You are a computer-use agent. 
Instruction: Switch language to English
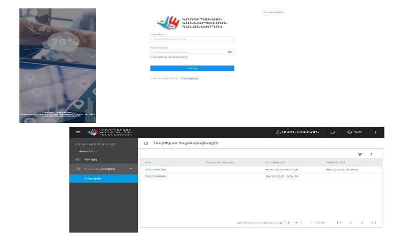279,12
